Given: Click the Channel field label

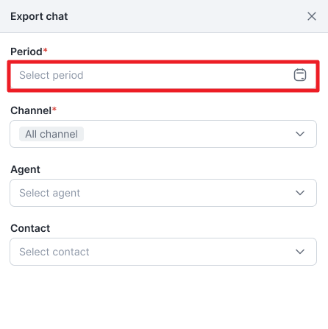Looking at the screenshot, I should coord(31,110).
